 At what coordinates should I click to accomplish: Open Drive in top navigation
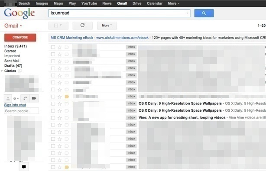[137, 3]
